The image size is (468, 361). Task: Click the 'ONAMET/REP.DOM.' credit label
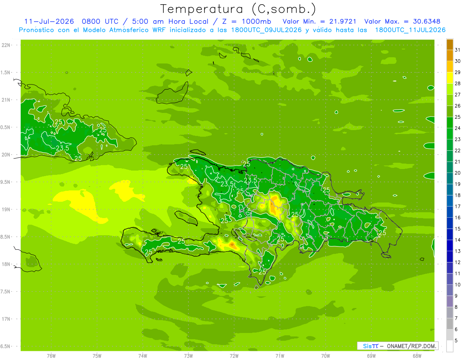click(x=411, y=346)
